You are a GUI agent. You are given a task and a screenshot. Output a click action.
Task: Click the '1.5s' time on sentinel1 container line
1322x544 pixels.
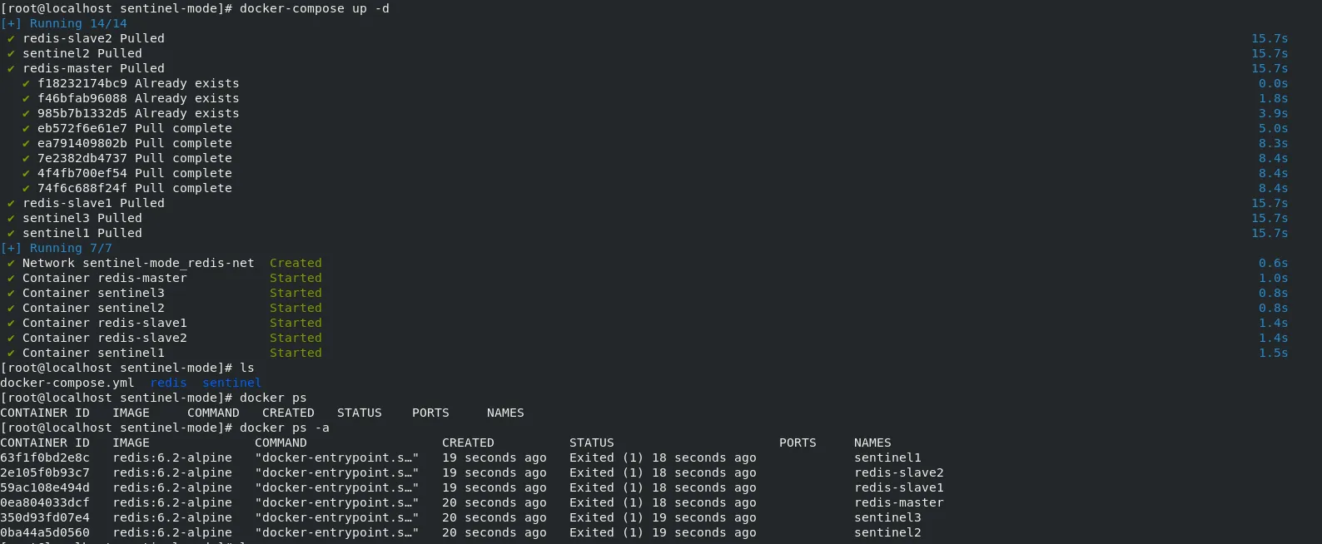tap(1274, 353)
